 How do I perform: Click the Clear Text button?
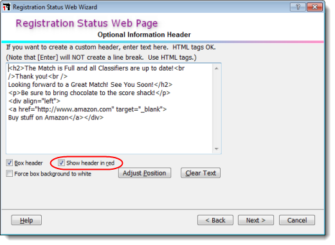201,173
